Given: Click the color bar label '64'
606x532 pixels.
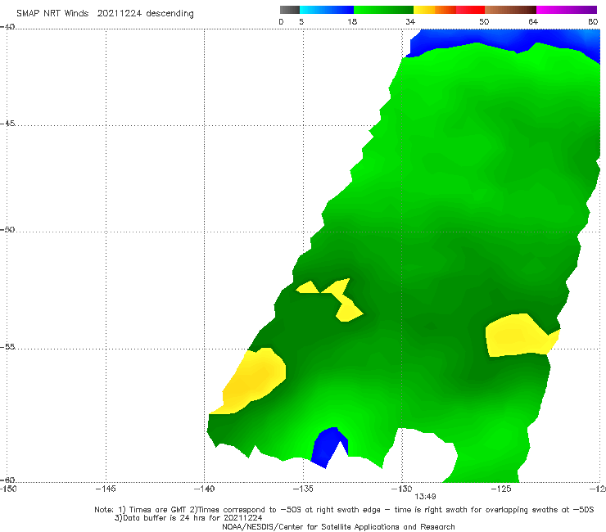Looking at the screenshot, I should click(533, 21).
